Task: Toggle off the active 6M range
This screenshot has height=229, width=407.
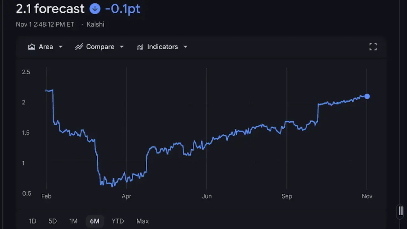Action: tap(95, 221)
